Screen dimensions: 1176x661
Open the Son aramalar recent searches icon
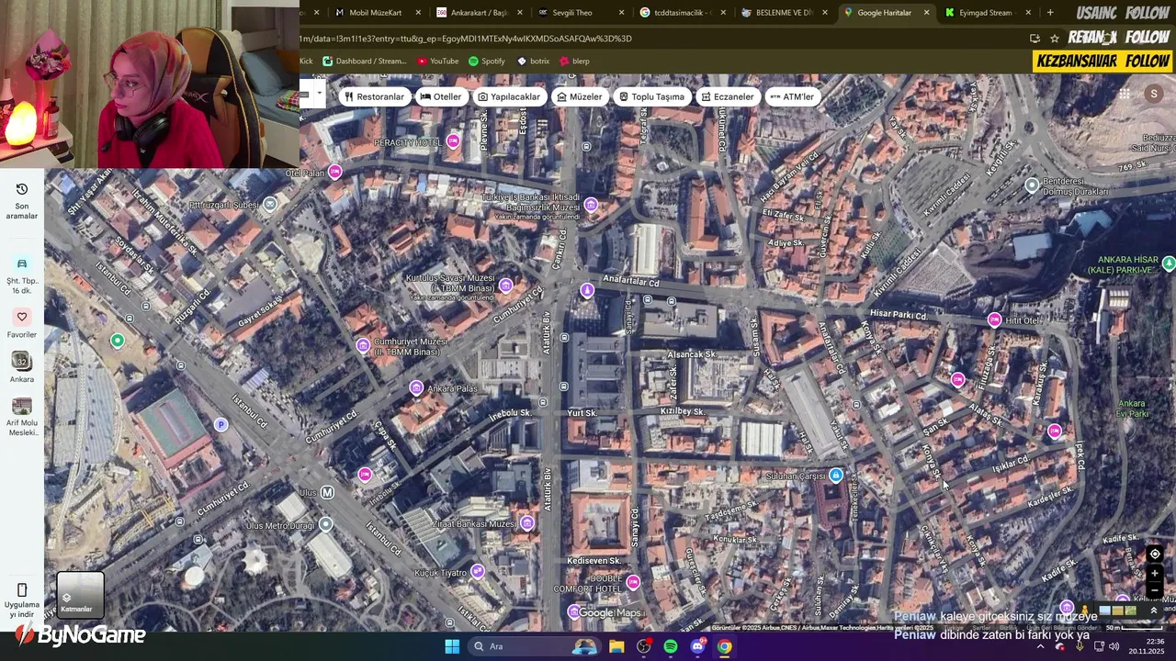coord(22,189)
